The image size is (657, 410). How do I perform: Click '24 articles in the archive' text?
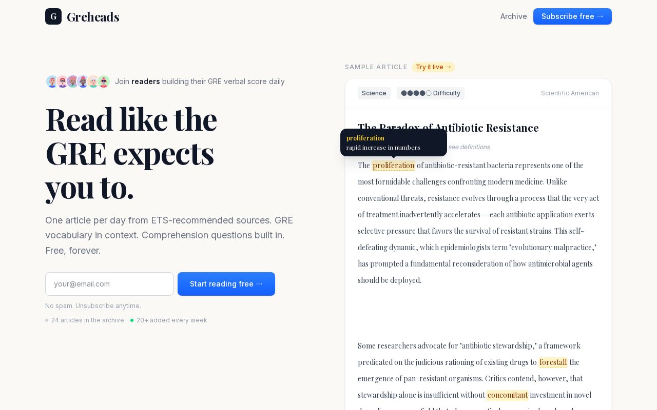point(88,320)
